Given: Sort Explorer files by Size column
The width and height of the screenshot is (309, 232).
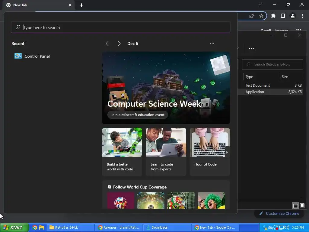Looking at the screenshot, I should pyautogui.click(x=285, y=77).
